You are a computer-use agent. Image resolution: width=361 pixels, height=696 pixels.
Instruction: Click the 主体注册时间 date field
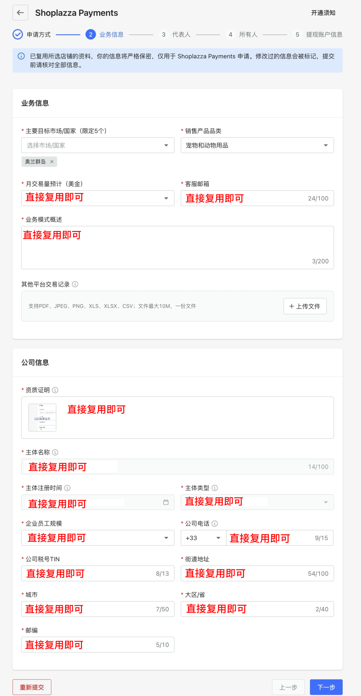pos(98,502)
